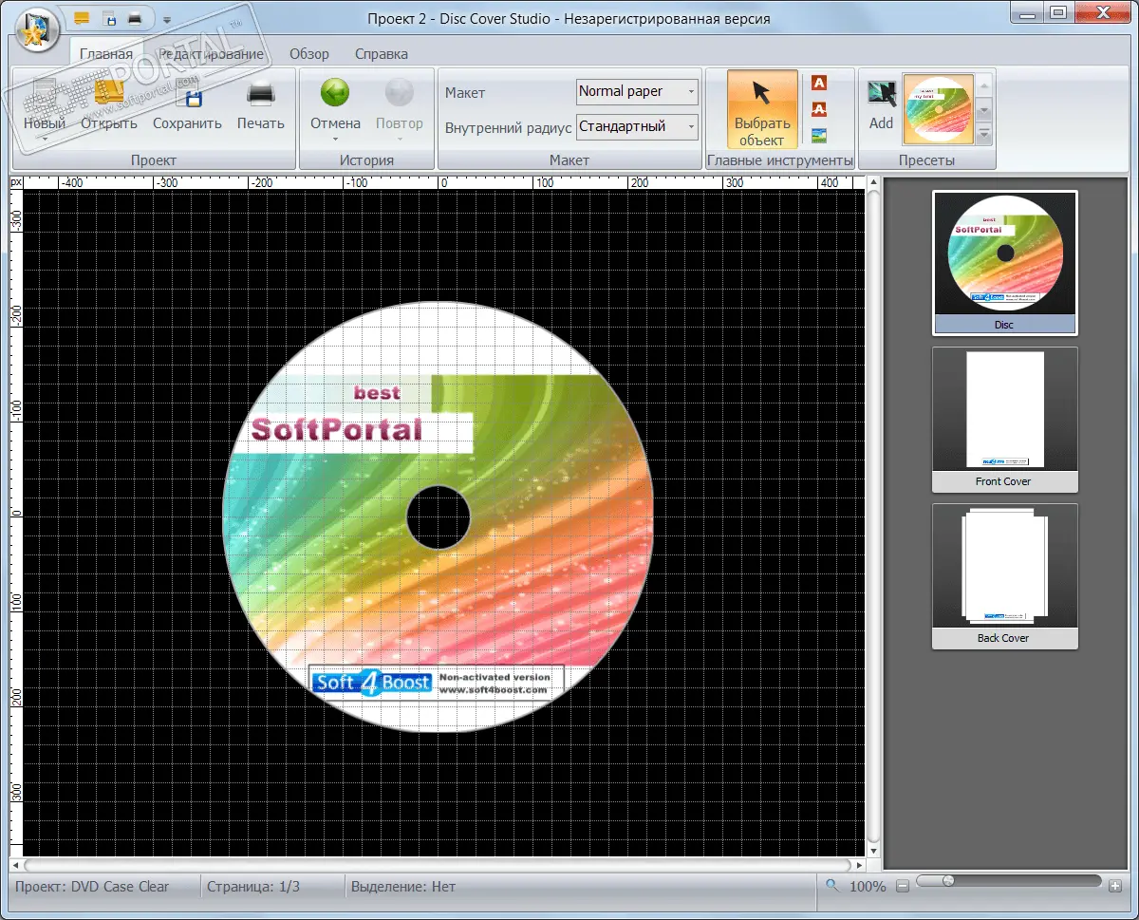Click the quick access print icon

pos(136,19)
